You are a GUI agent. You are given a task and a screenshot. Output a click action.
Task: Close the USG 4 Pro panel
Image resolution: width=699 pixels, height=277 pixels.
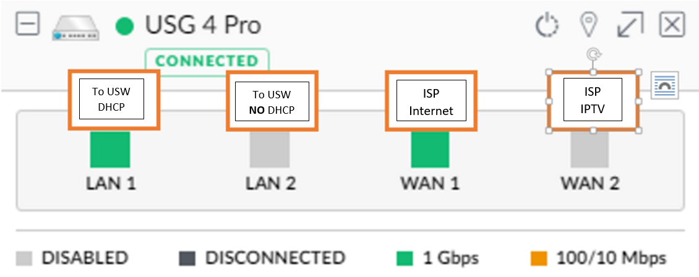click(672, 25)
